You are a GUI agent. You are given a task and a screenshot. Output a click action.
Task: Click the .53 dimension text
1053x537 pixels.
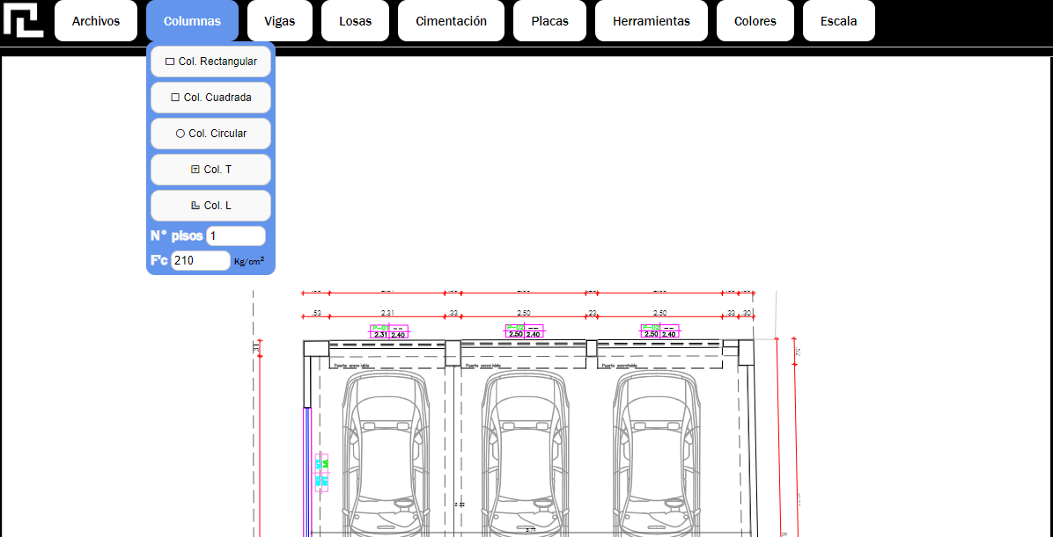tap(317, 313)
